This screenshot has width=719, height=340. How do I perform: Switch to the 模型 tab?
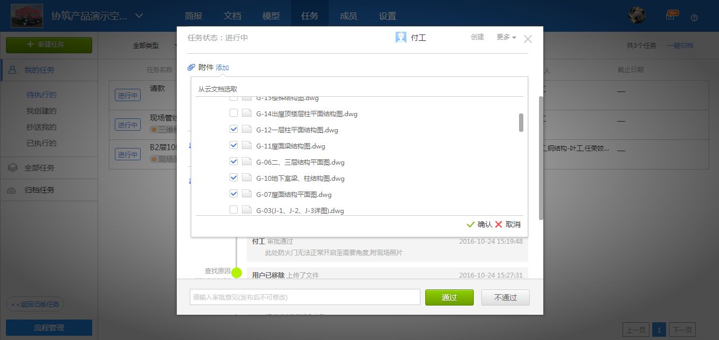[x=271, y=16]
